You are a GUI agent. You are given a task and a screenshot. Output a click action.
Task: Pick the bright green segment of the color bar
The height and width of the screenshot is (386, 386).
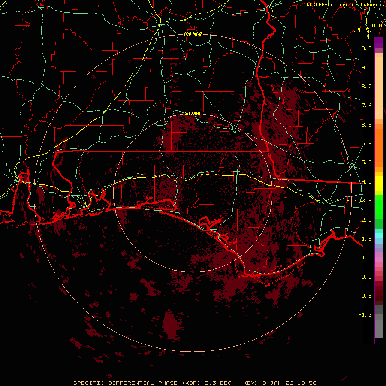tap(379, 207)
